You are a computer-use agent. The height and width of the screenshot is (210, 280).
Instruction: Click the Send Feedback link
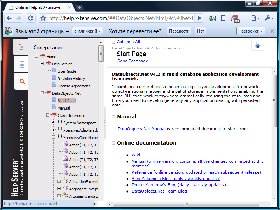click(x=133, y=61)
